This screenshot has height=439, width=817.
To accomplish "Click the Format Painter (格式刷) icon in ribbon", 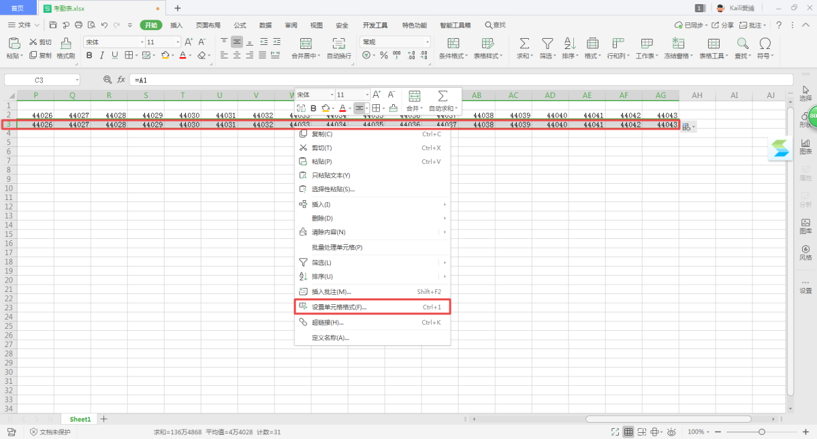I will (x=66, y=44).
